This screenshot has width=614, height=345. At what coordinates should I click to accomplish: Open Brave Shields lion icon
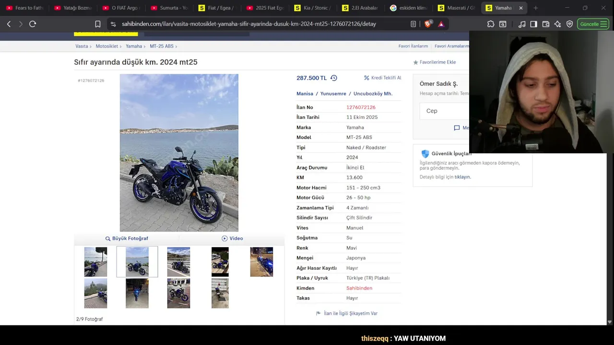click(x=428, y=23)
